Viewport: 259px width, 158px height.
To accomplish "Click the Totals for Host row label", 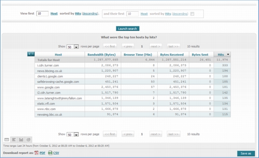I will click(48, 60).
